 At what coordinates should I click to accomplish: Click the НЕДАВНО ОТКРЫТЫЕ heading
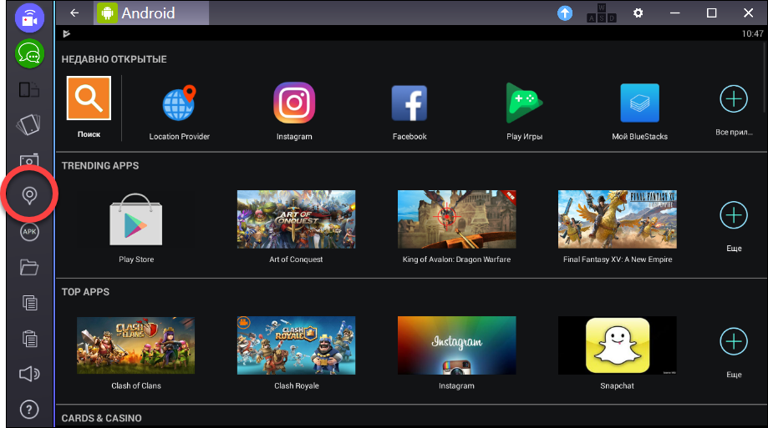114,59
